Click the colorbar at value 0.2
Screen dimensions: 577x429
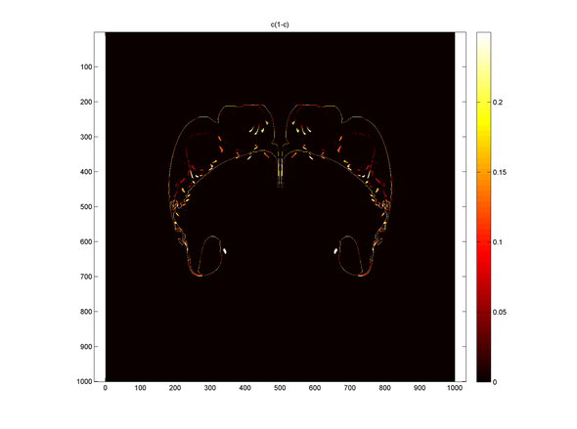coord(483,103)
